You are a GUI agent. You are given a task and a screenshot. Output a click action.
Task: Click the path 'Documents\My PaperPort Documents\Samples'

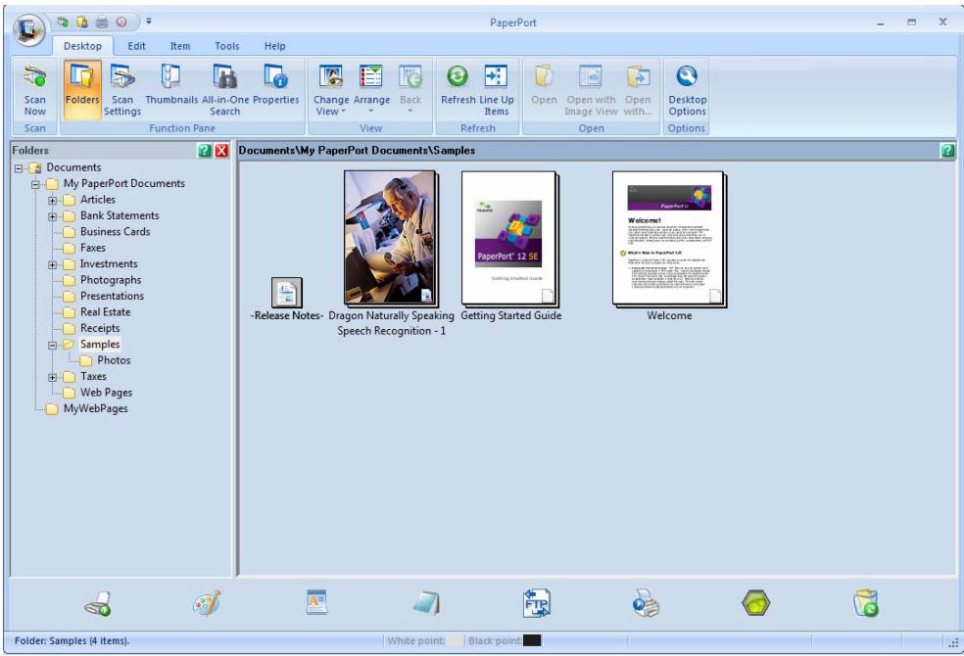point(357,151)
